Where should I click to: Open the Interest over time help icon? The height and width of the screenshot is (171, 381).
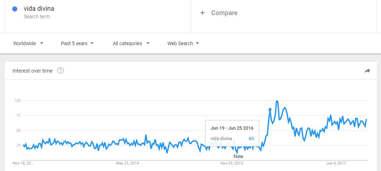[60, 71]
